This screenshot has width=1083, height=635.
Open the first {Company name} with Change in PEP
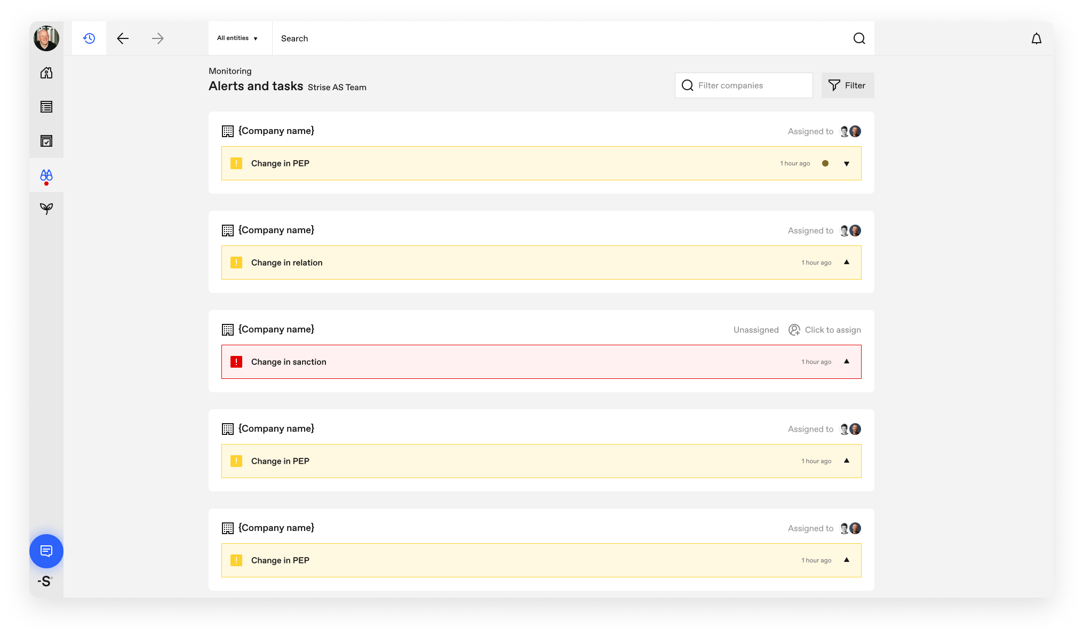point(276,131)
